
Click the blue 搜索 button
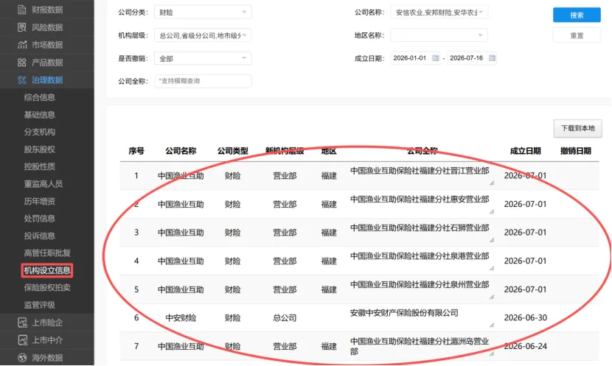(577, 15)
